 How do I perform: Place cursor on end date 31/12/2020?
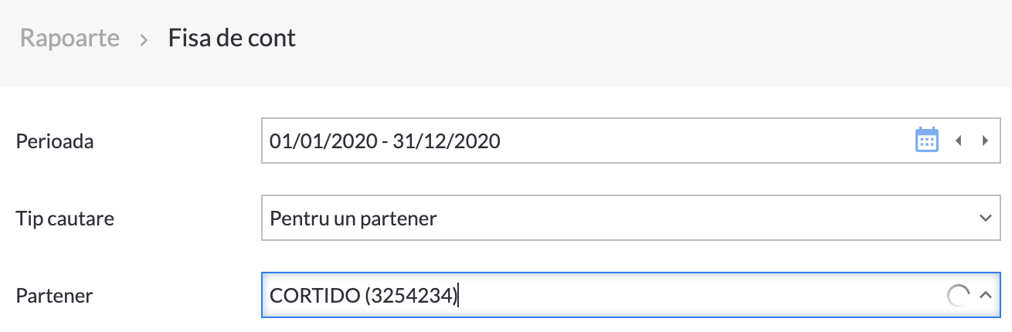point(447,141)
